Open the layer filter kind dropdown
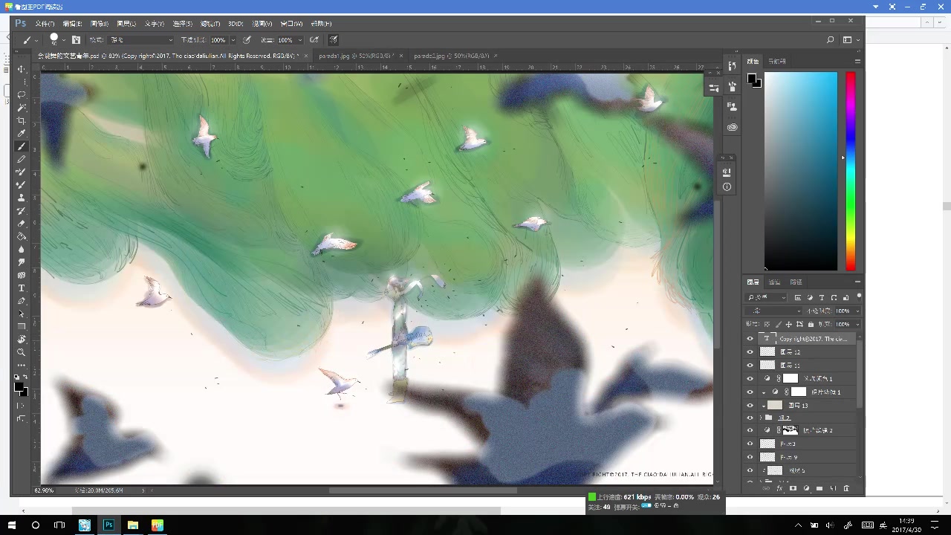This screenshot has height=535, width=951. point(766,297)
